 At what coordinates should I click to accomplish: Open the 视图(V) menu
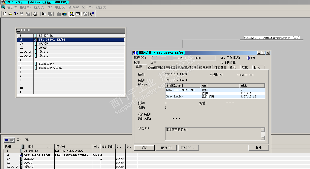tap(60, 7)
